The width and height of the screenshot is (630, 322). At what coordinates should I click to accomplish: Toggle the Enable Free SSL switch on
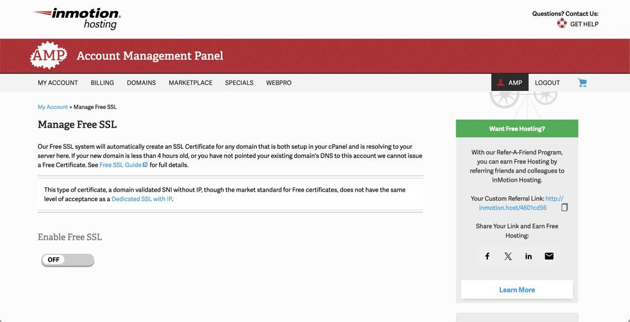click(x=68, y=260)
